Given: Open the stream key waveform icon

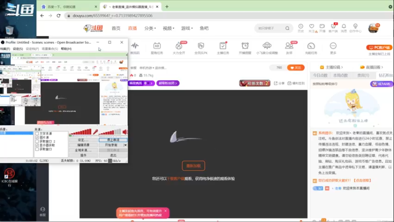Looking at the screenshot, I should point(135,46).
